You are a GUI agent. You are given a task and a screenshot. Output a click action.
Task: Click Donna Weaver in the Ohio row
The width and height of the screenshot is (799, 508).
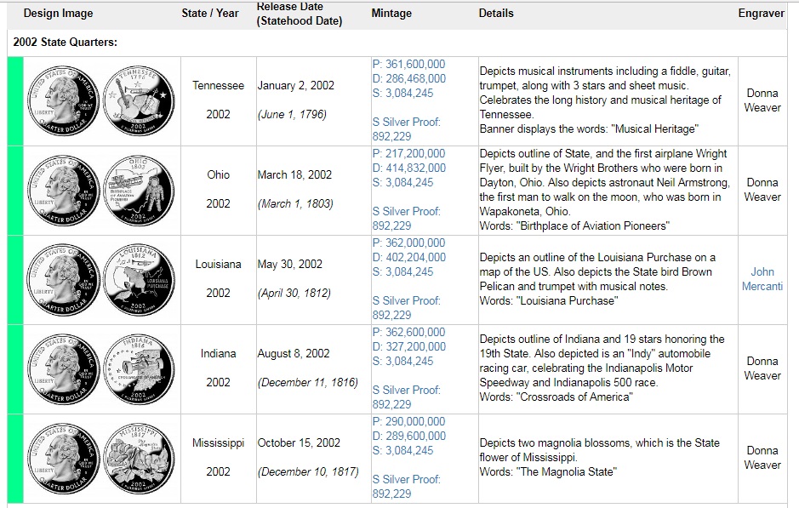(762, 190)
